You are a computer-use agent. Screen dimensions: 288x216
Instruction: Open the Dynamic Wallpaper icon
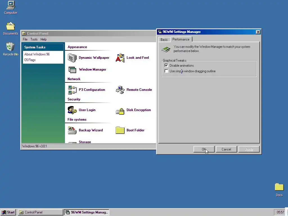72,58
